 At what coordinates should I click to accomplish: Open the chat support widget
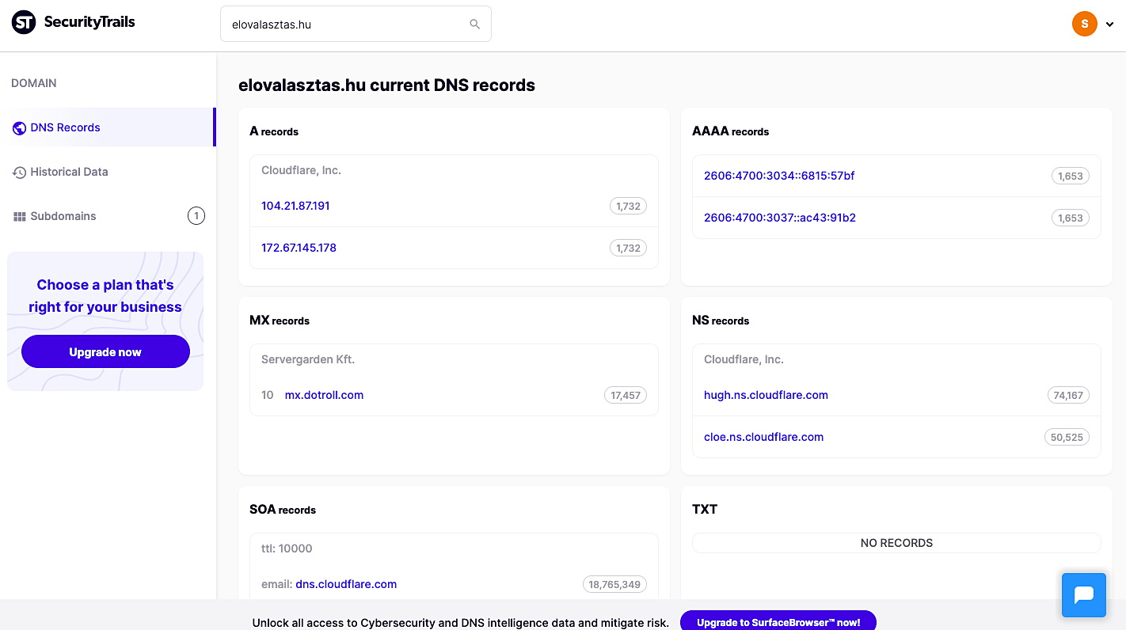tap(1083, 595)
